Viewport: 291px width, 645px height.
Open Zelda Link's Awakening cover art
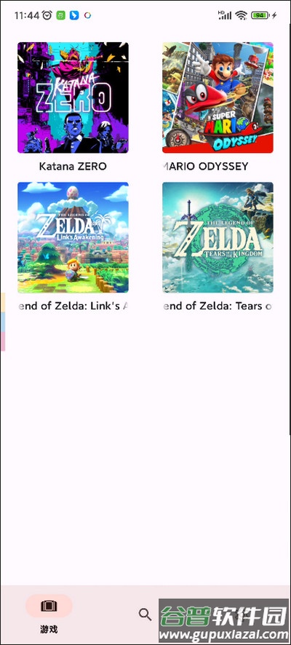[x=73, y=237]
